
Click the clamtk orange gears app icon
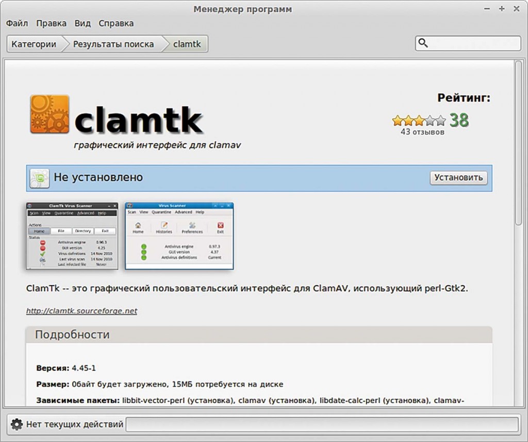49,114
